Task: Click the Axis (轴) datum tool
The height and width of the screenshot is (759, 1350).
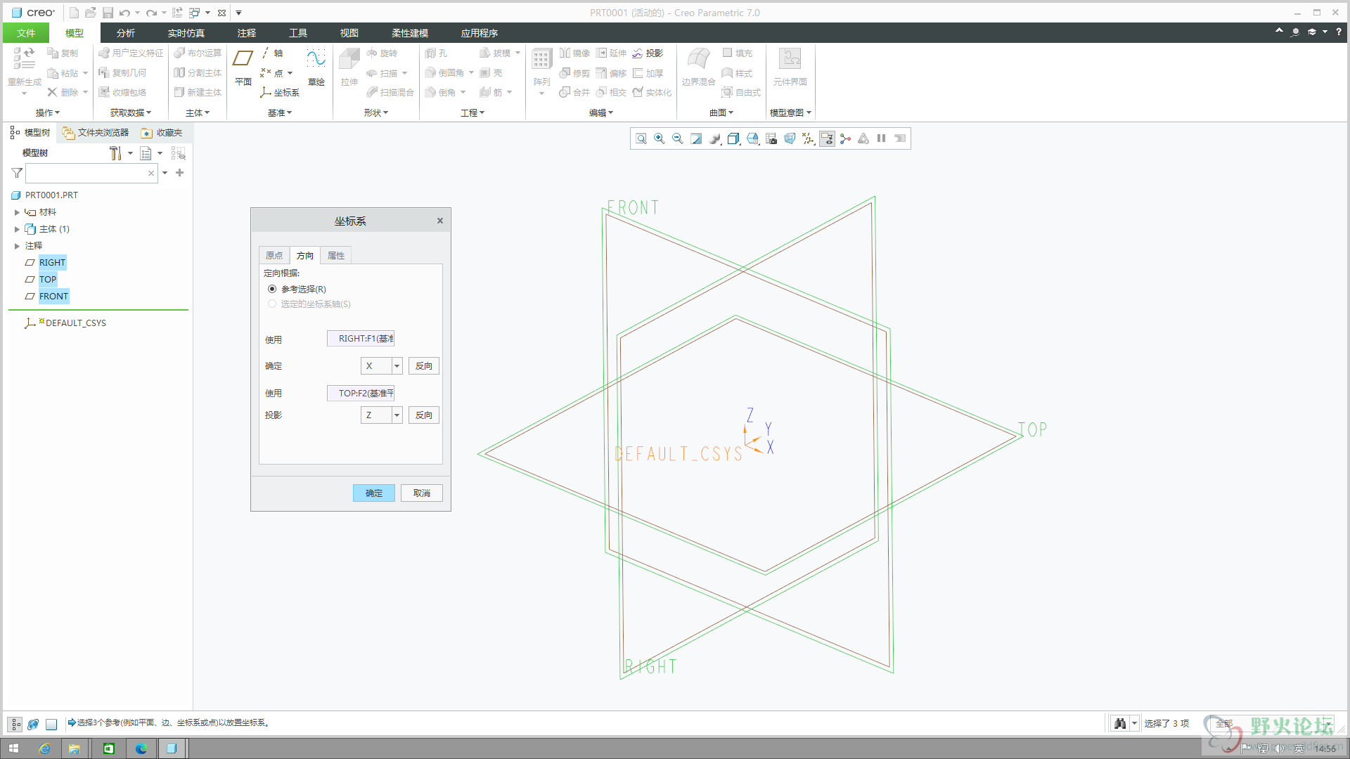Action: (x=272, y=53)
